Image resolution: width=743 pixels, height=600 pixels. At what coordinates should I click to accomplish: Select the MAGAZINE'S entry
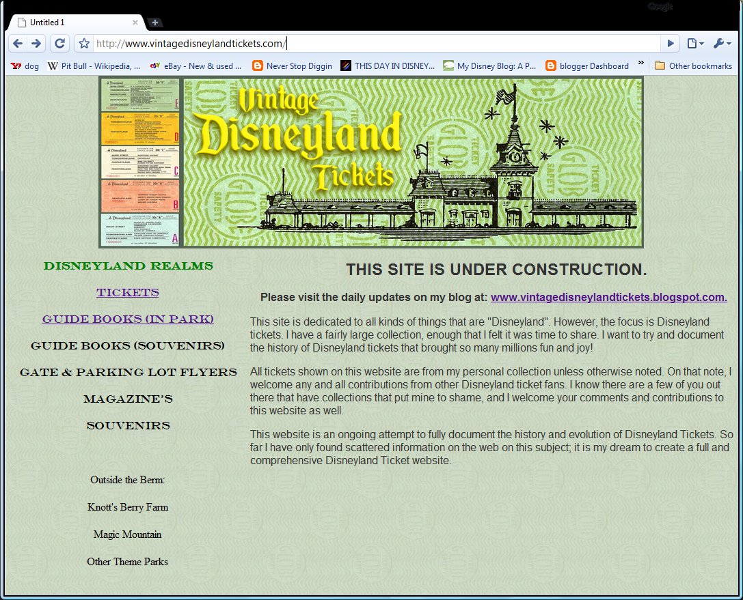coord(128,399)
